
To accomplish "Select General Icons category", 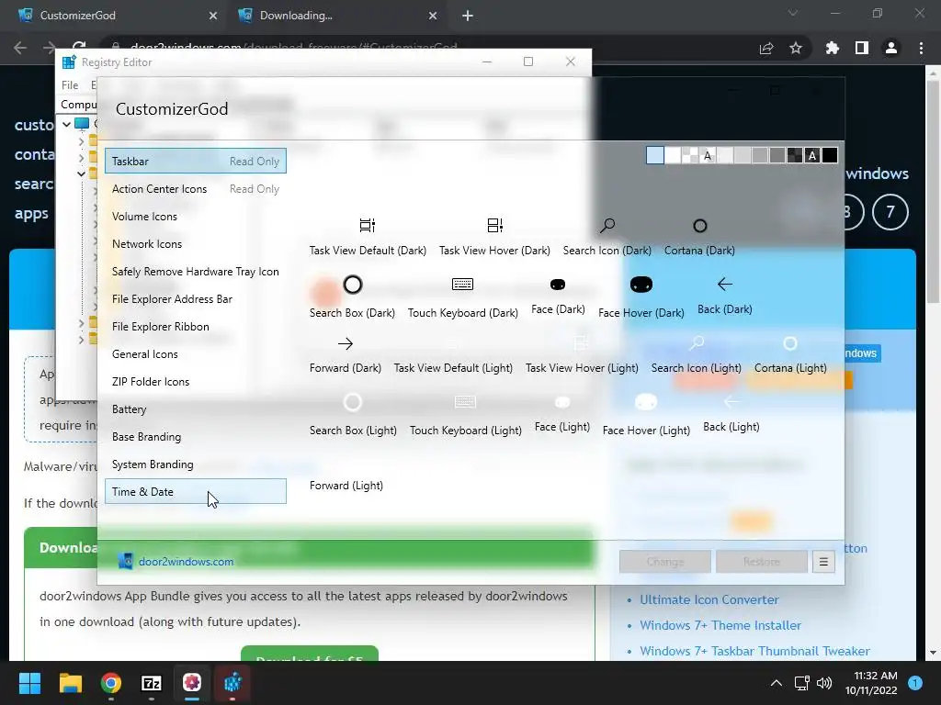I will coord(195,354).
